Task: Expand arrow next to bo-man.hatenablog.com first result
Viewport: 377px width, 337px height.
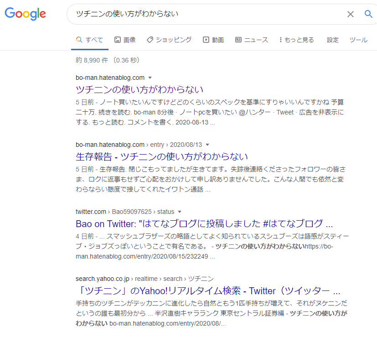Action: [150, 78]
